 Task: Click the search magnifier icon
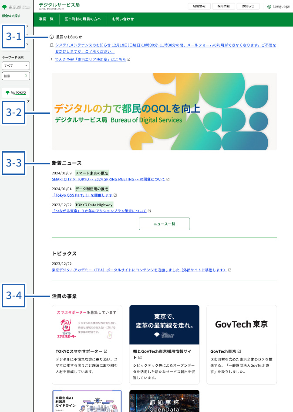[26, 76]
